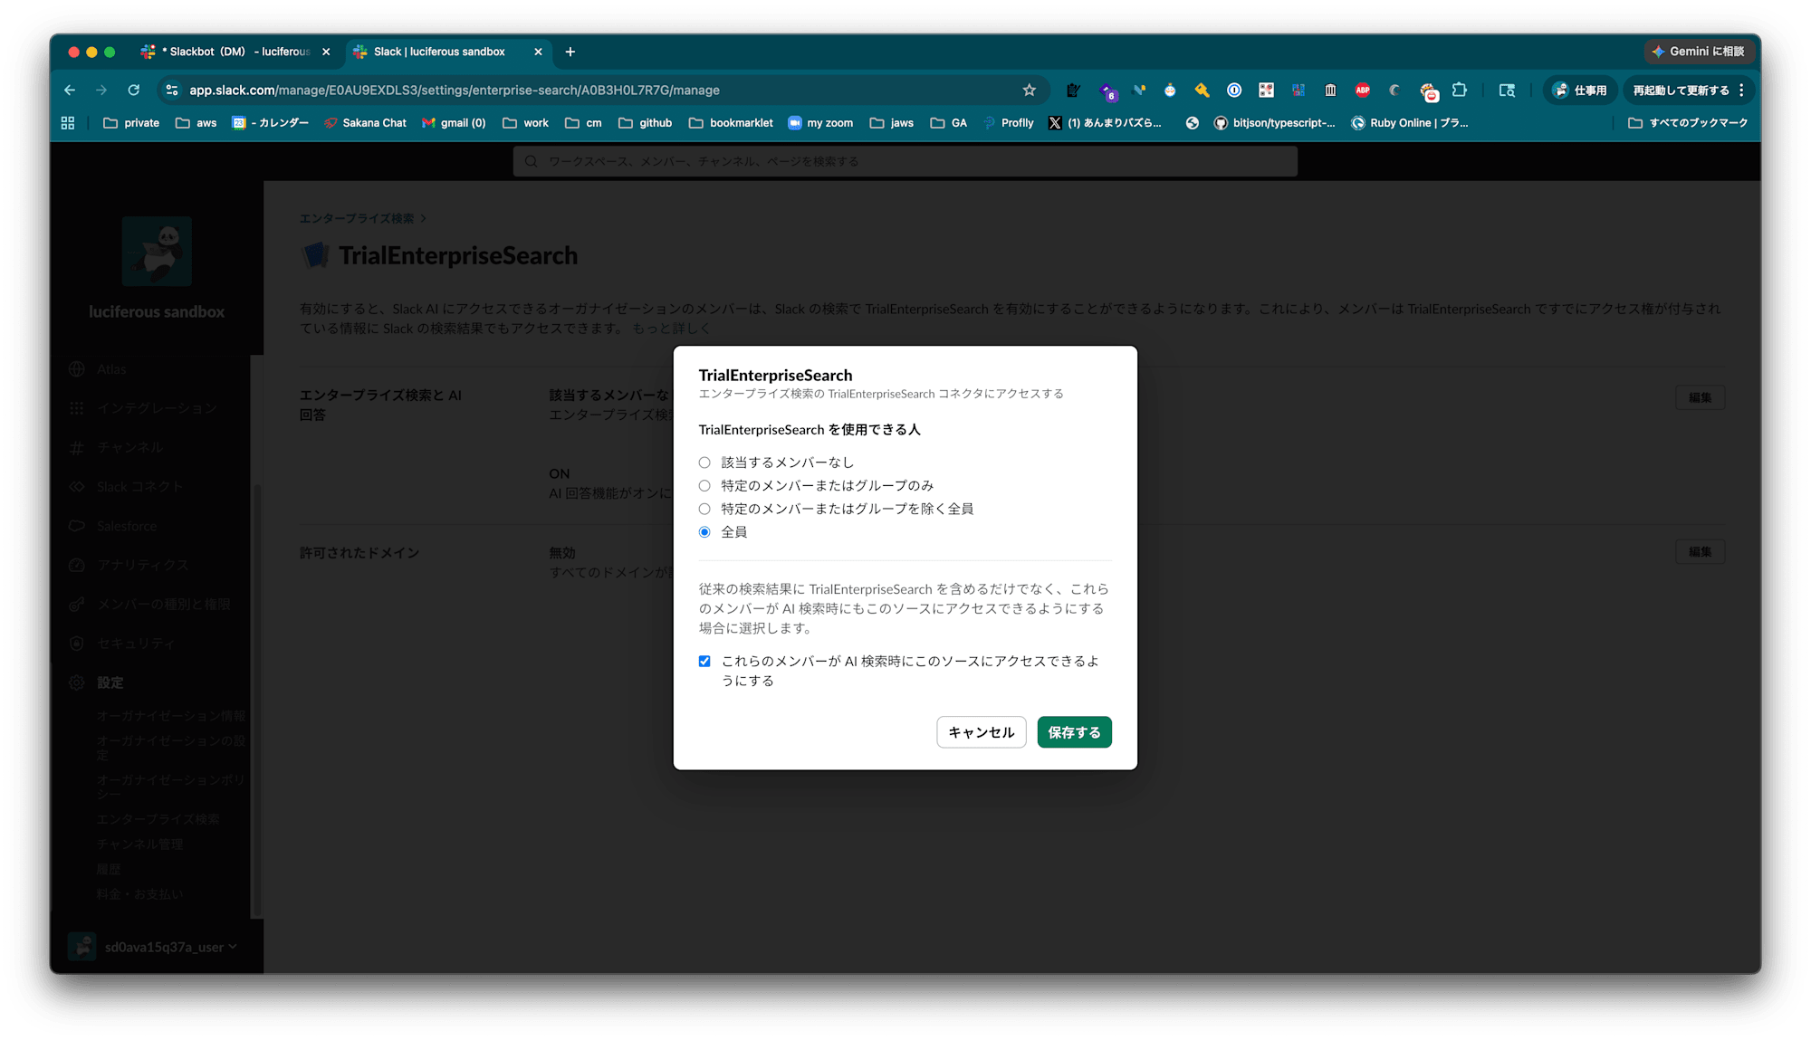Click the tab search icon in toolbar
This screenshot has height=1040, width=1811.
pos(1507,91)
